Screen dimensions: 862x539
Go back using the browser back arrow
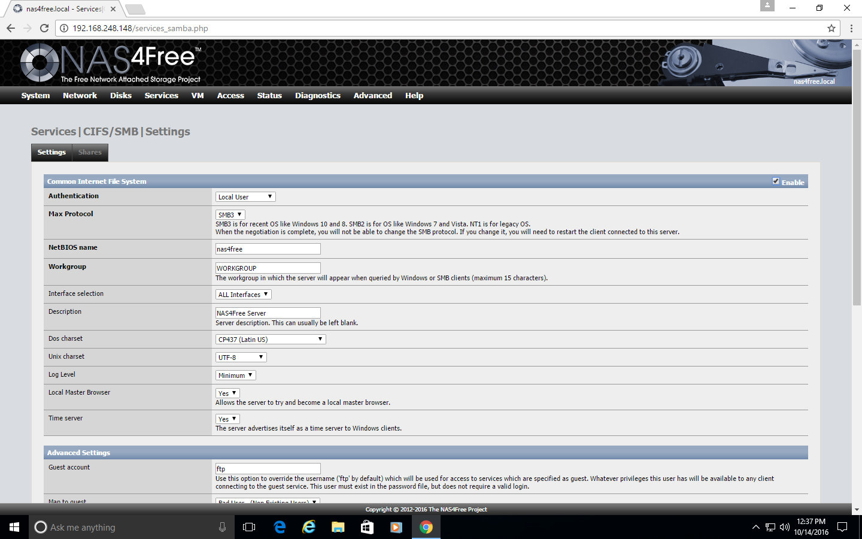[11, 28]
